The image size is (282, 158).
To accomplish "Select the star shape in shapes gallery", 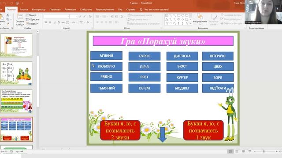I will [187, 23].
